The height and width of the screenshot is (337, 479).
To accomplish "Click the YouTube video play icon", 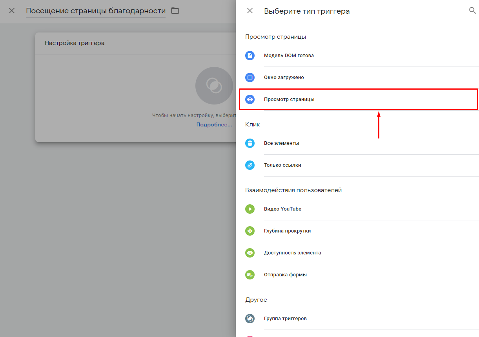I will click(250, 209).
